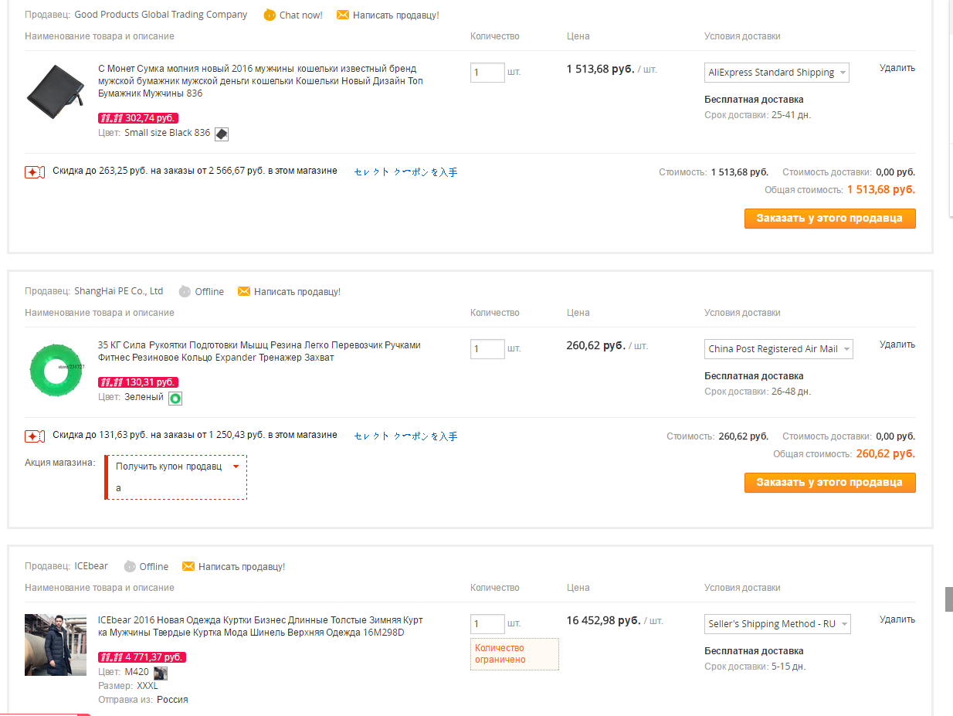Click the Chat now chat icon
Viewport: 953px width, 716px height.
tap(270, 15)
